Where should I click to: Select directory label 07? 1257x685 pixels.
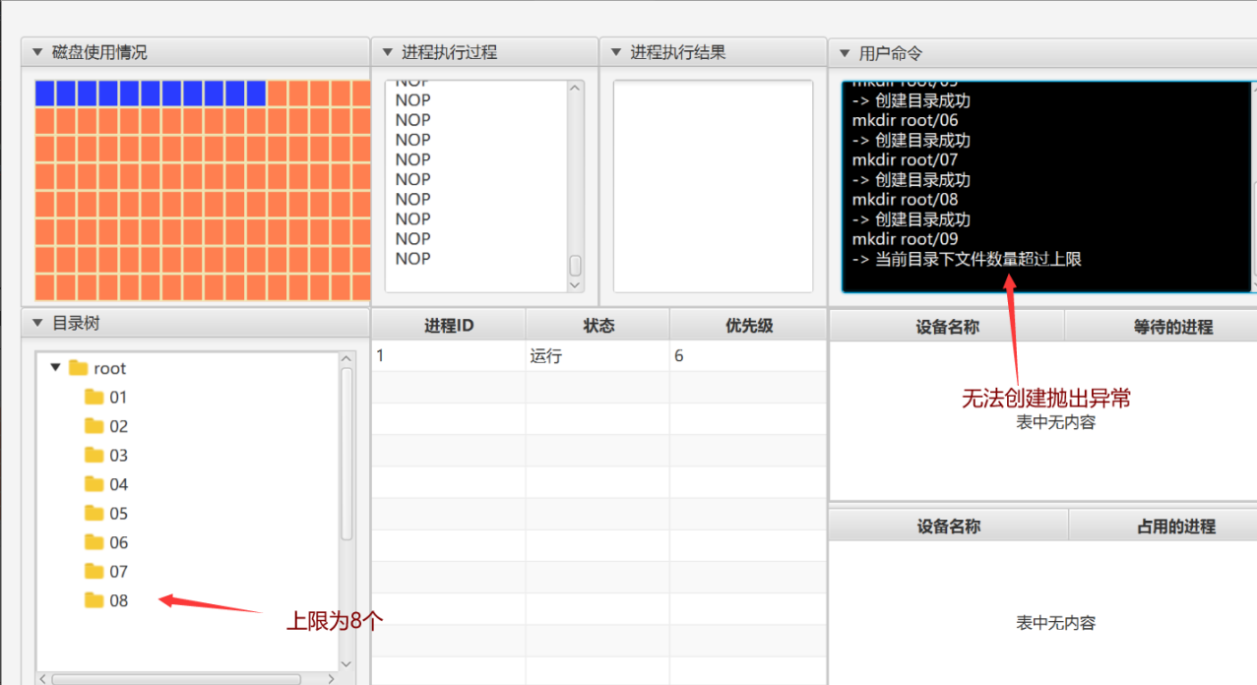119,572
